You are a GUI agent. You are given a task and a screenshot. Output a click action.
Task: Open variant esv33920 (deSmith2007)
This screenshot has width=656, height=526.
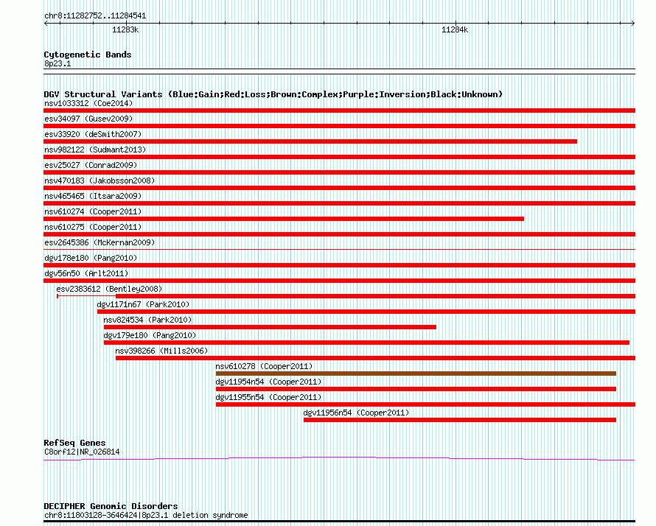click(x=93, y=134)
